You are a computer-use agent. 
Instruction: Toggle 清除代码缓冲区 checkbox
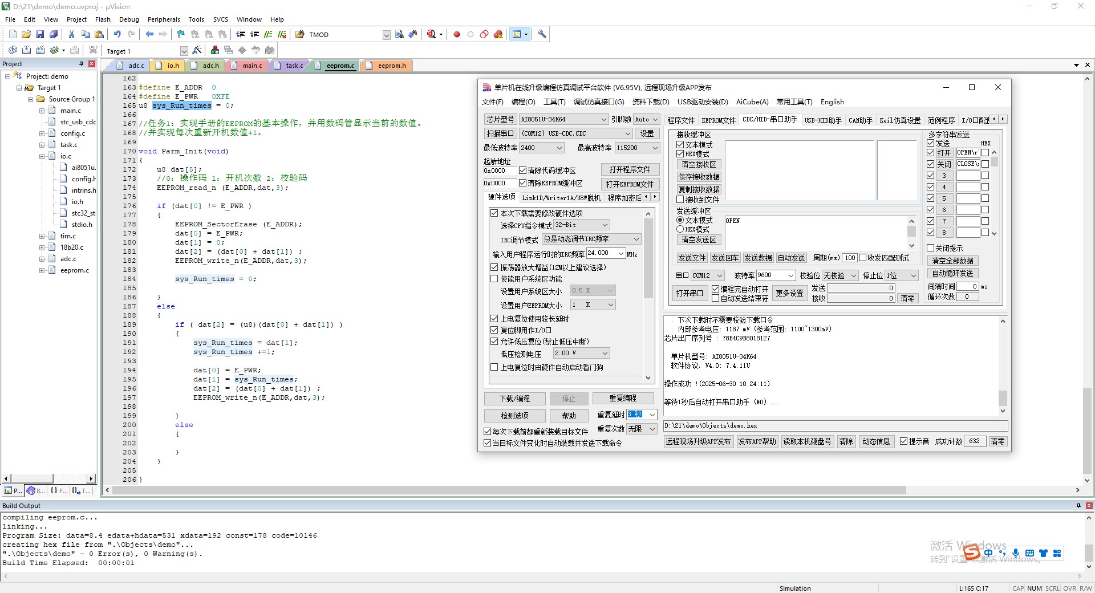tap(522, 170)
